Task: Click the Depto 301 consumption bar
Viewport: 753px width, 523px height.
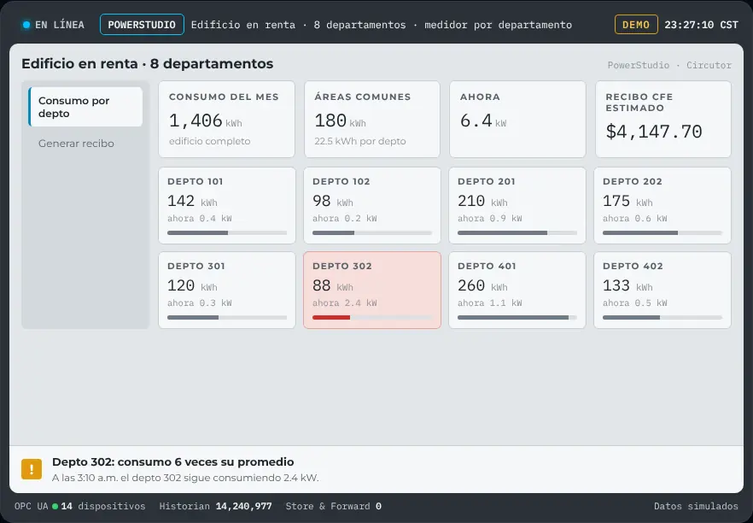Action: pyautogui.click(x=227, y=317)
